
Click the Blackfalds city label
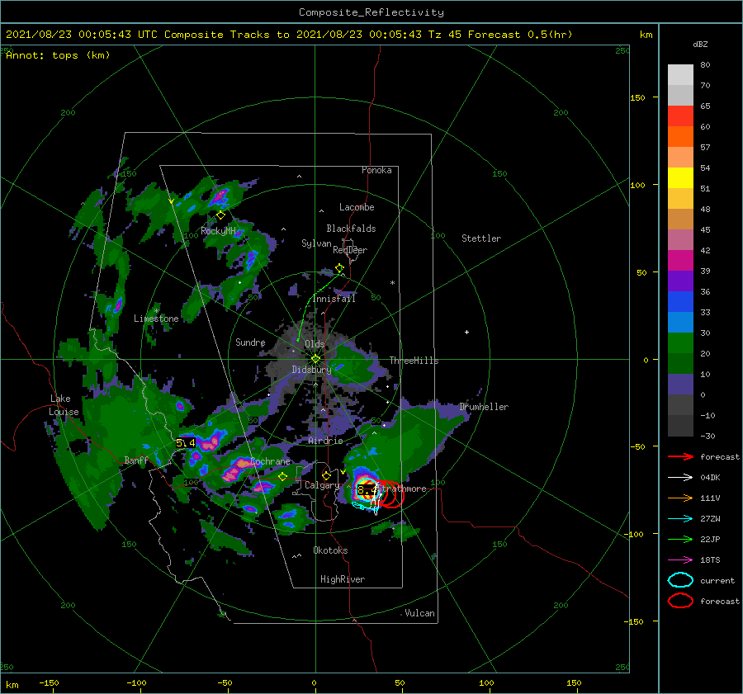click(351, 229)
